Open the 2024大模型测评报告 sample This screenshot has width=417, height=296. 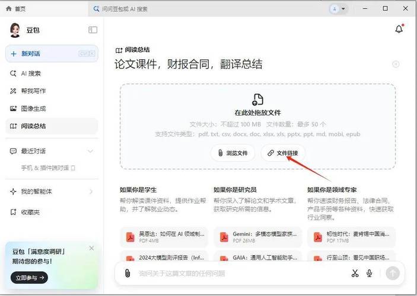pos(164,257)
